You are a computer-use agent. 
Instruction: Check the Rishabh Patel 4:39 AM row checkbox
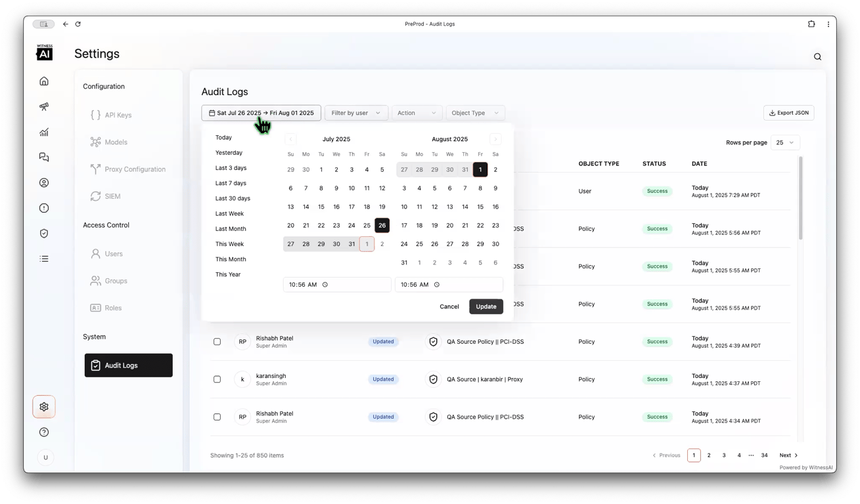pos(217,342)
